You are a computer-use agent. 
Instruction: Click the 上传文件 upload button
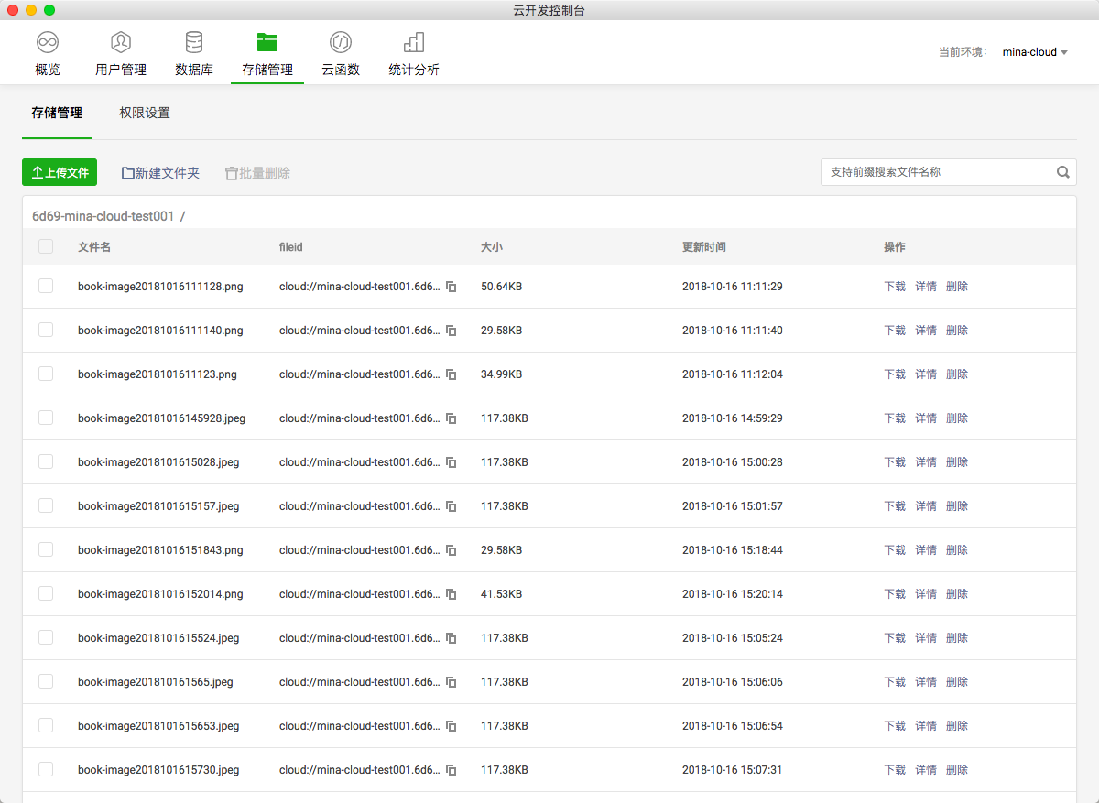click(x=60, y=172)
